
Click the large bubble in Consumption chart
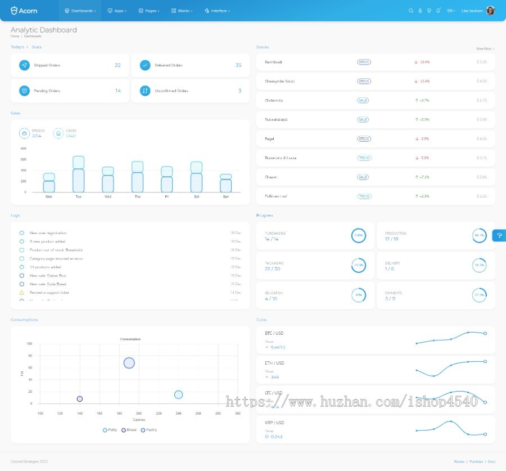pos(129,363)
